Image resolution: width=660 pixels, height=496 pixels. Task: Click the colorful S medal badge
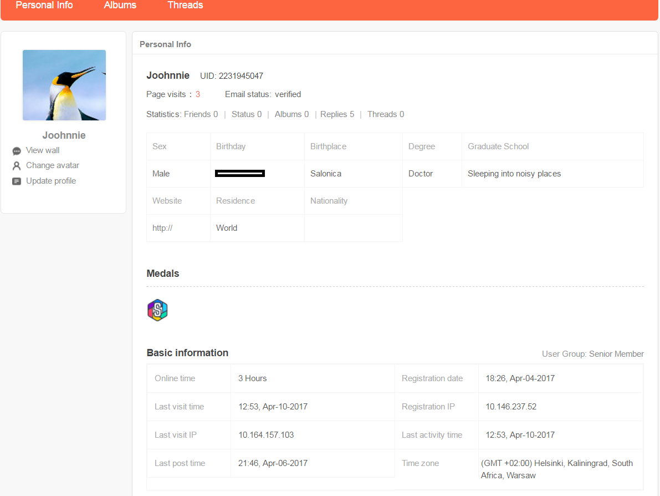(157, 310)
